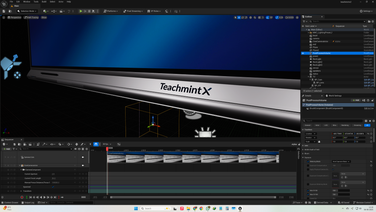Toggle visibility eye for PostProcessVolume in Outliner
Screen dimensions: 376x212
click(303, 53)
